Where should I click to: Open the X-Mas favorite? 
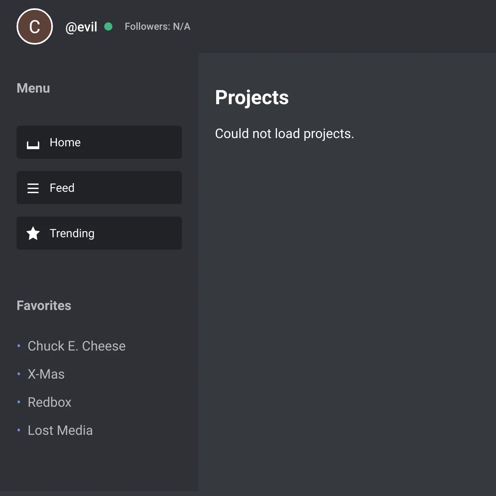pyautogui.click(x=46, y=374)
